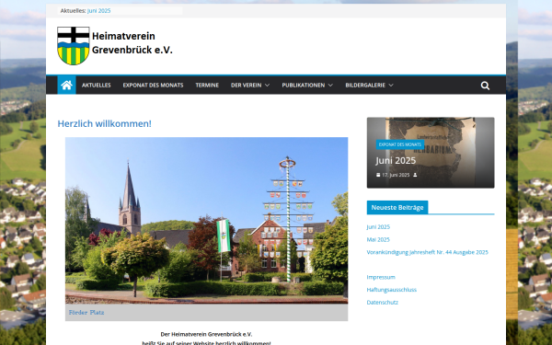This screenshot has height=345, width=552.
Task: Open Mai 2025 under Neueste Beiträge
Action: pos(378,240)
